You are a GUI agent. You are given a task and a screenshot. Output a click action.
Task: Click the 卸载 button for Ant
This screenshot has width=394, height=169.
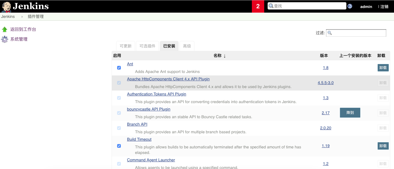tap(383, 68)
